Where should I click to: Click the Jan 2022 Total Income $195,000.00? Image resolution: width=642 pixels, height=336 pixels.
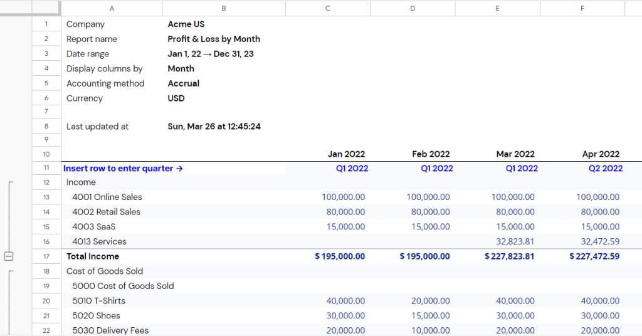coord(328,256)
